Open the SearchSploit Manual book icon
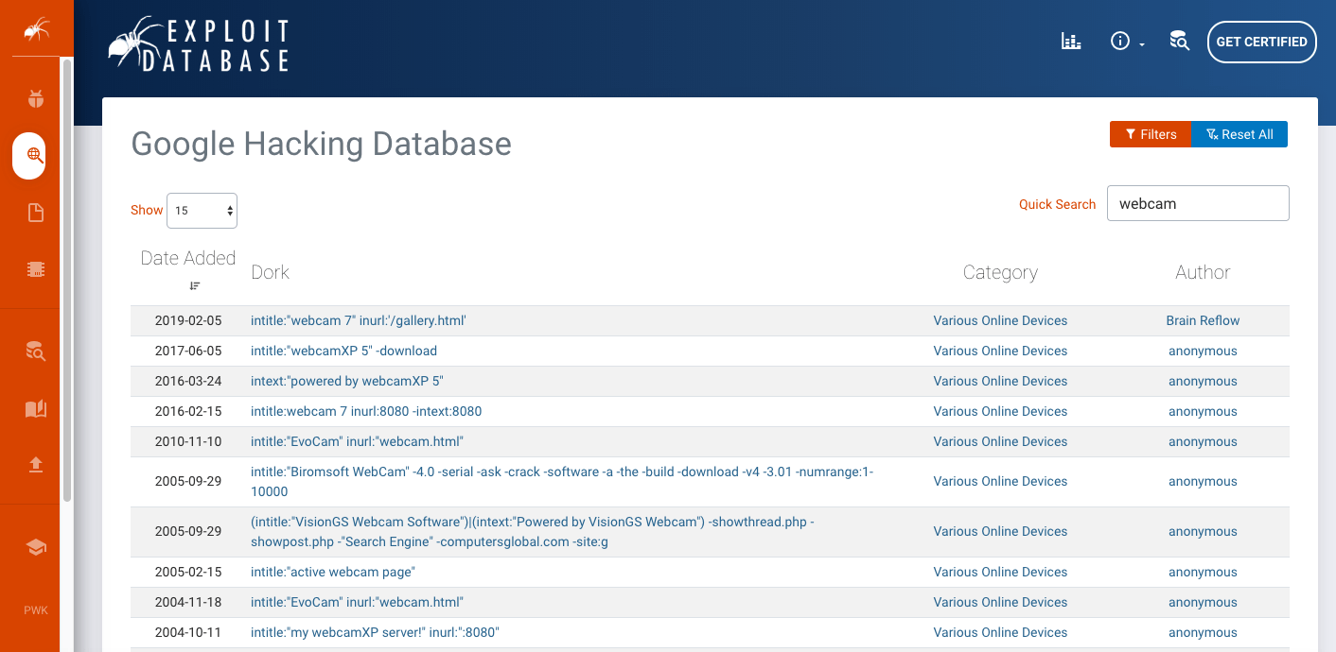Image resolution: width=1336 pixels, height=652 pixels. point(36,408)
